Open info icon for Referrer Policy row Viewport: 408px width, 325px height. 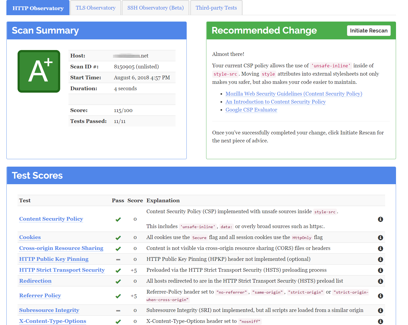[380, 296]
